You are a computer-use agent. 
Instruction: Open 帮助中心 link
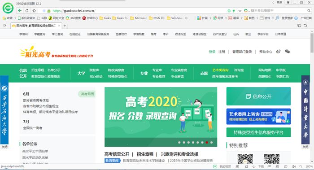(x=266, y=52)
